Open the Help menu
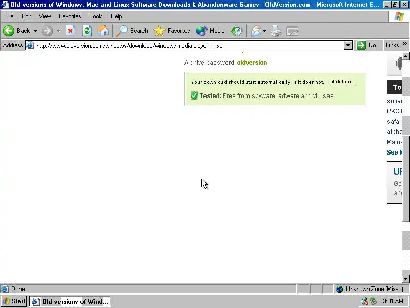Screen dimensions: 410x308 coord(116,16)
